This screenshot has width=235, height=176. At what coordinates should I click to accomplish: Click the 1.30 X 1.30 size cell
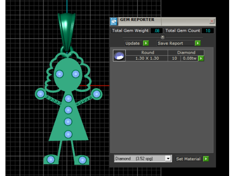147,58
